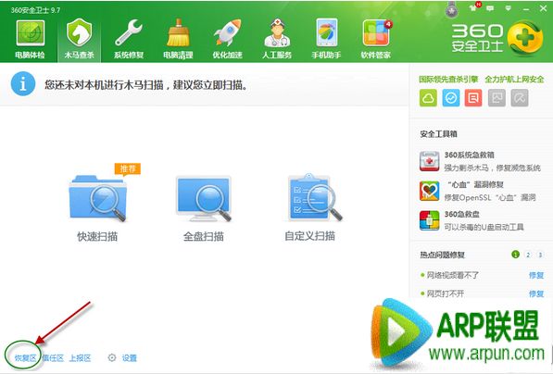Image resolution: width=553 pixels, height=374 pixels.
Task: Click 网页打不开 problem entry
Action: (x=446, y=293)
